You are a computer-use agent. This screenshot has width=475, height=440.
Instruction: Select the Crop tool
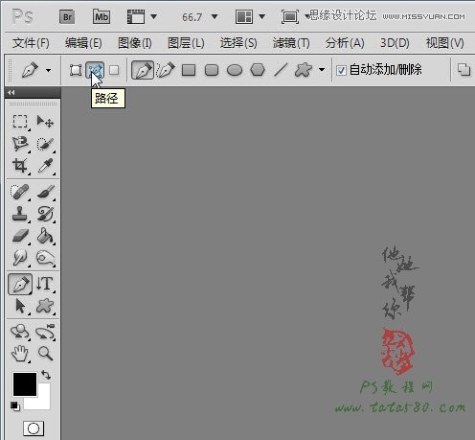coord(20,166)
